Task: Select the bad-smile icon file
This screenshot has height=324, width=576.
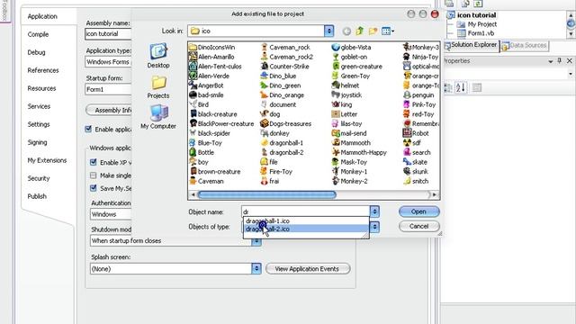Action: (x=206, y=95)
